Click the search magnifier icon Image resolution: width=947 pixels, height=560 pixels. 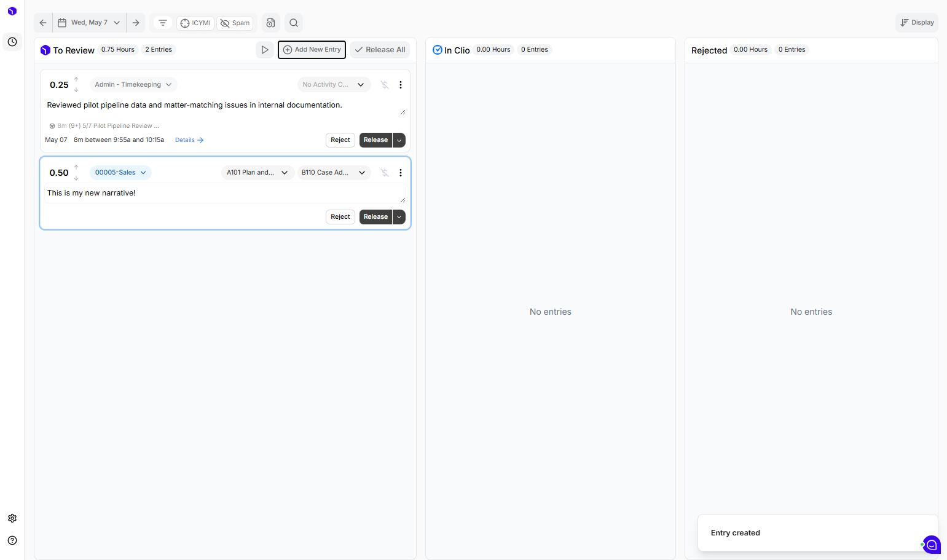point(294,23)
